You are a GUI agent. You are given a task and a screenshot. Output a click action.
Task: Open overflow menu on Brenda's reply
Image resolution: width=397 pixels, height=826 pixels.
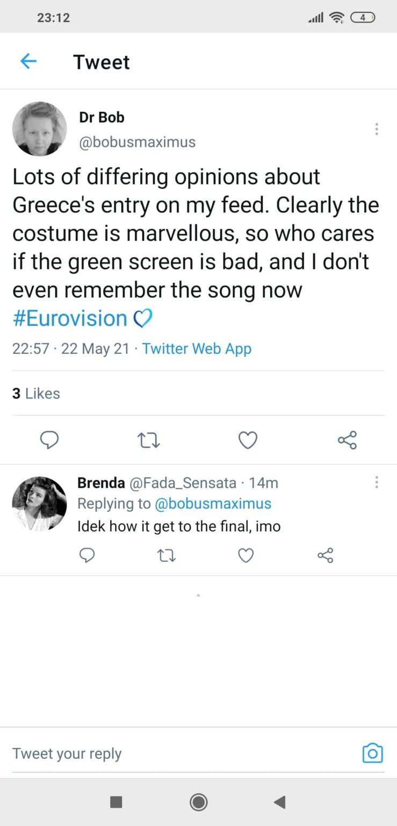coord(377,482)
